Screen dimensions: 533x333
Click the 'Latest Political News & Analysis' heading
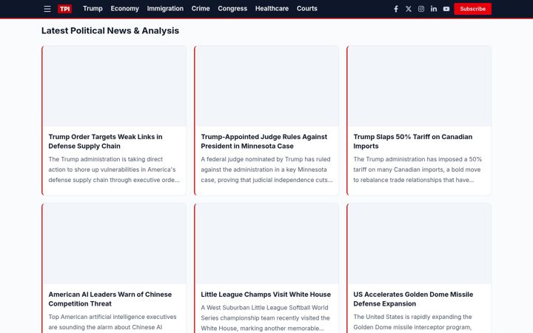click(x=110, y=30)
